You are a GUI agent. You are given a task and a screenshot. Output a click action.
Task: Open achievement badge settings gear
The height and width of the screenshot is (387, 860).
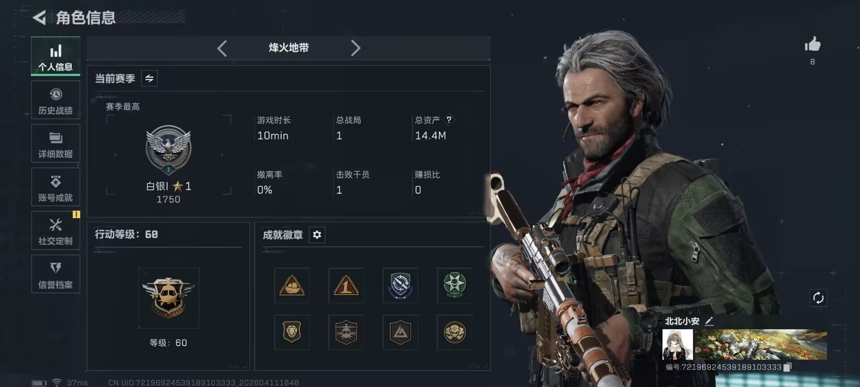[317, 235]
